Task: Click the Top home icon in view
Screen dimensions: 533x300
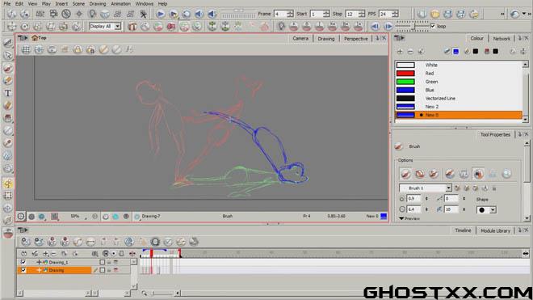Action: (35, 38)
